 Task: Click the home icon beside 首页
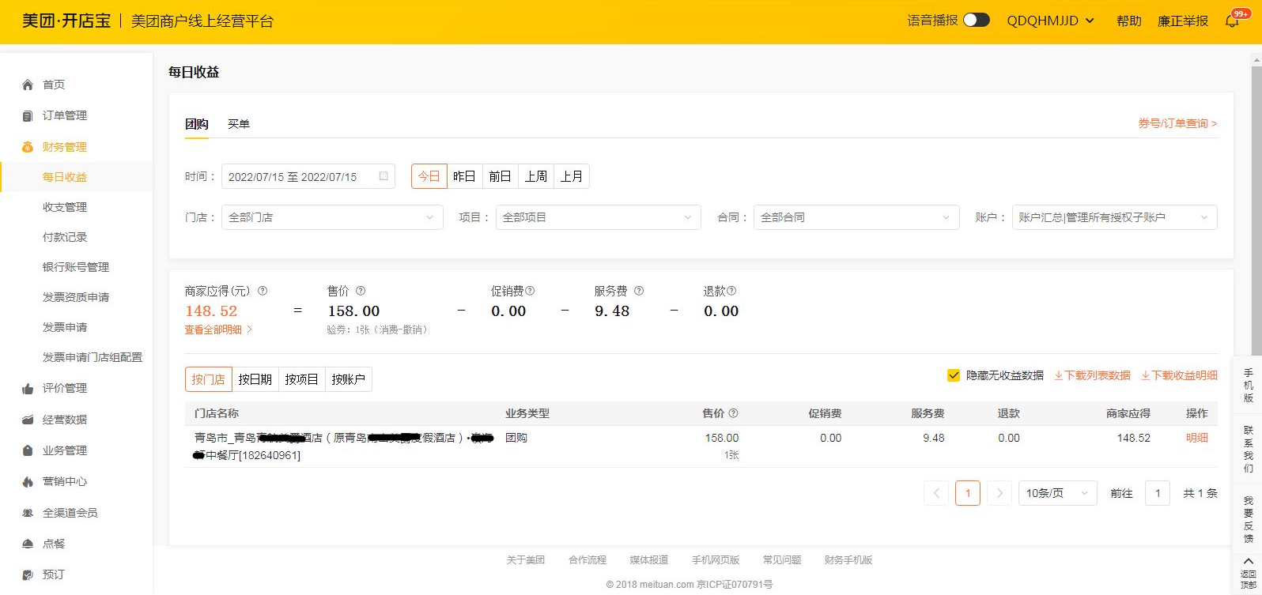28,85
